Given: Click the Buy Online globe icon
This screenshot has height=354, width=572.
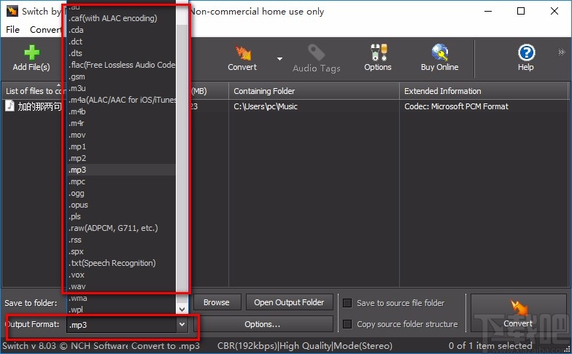Looking at the screenshot, I should 439,52.
